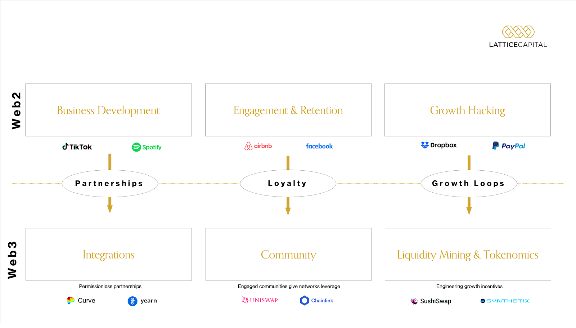This screenshot has width=576, height=328.
Task: Select the Business Development box
Action: pyautogui.click(x=108, y=110)
